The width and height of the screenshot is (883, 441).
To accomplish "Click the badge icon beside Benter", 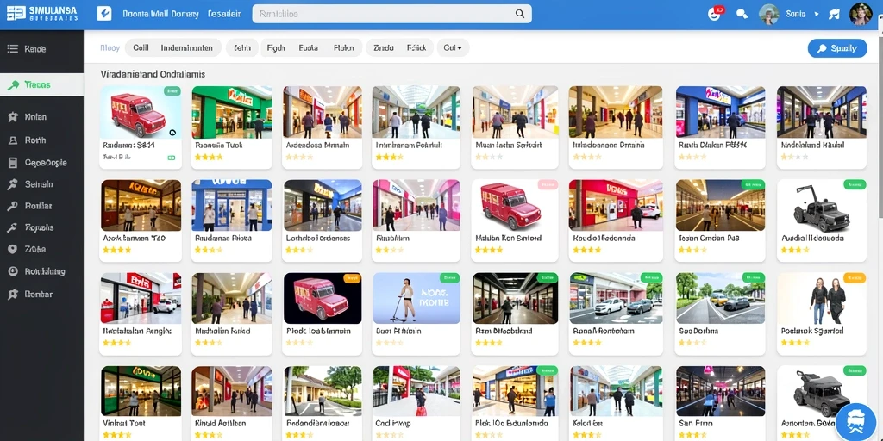I will 13,295.
